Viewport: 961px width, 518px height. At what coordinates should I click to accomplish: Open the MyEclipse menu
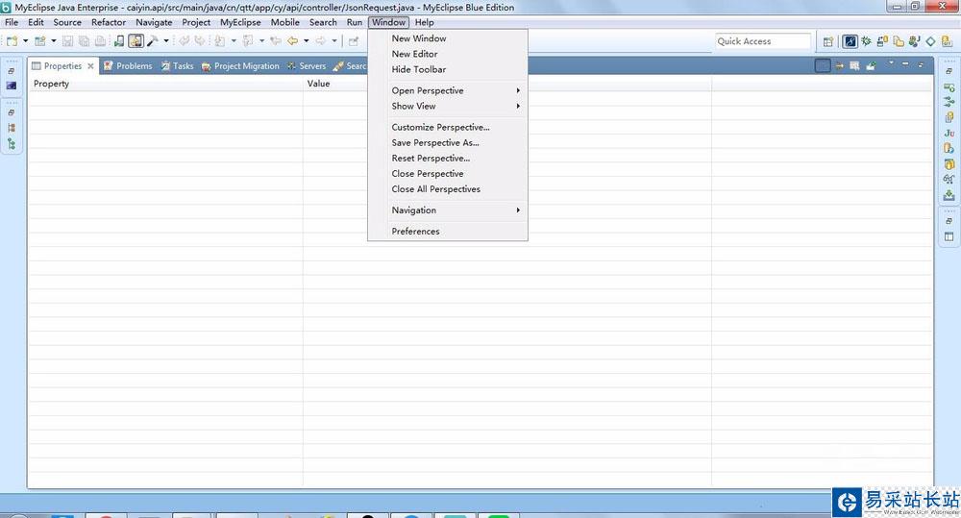click(240, 22)
